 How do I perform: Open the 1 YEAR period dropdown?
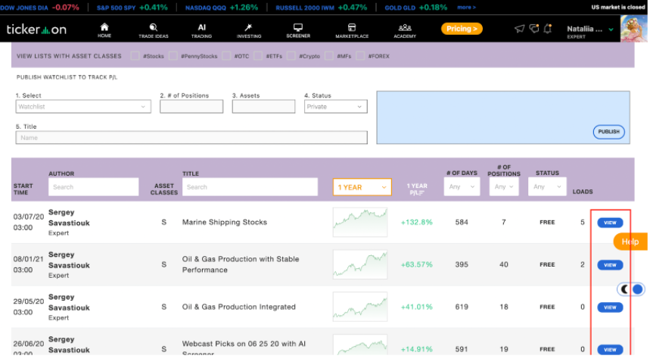coord(362,187)
